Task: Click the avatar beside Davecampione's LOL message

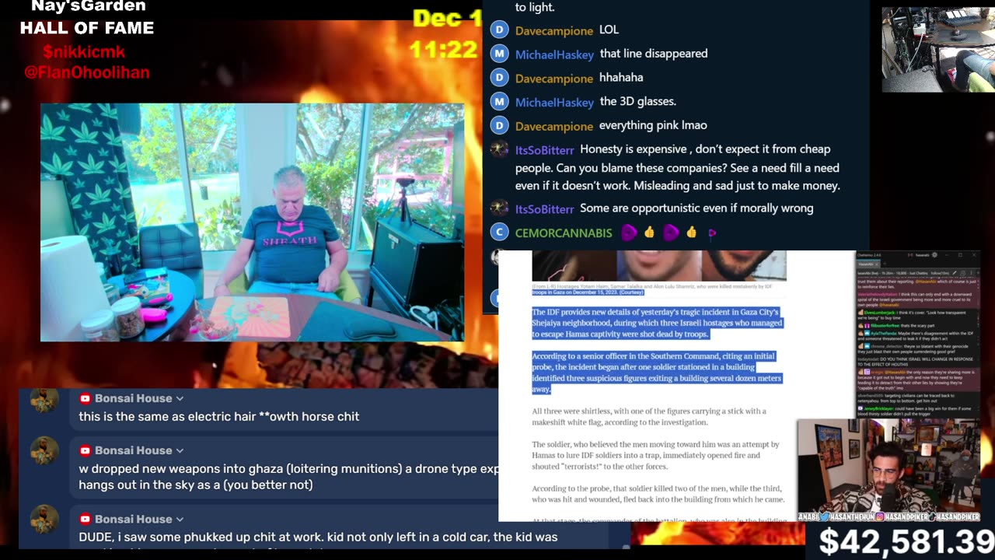Action: [500, 30]
